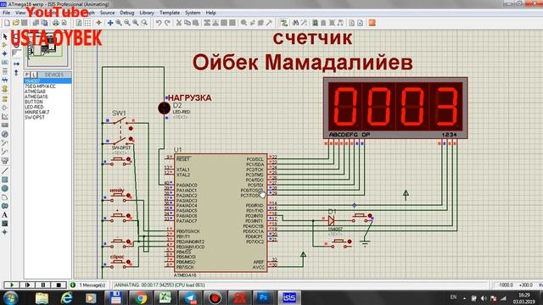This screenshot has height=305, width=543.
Task: Zoom out of the schematic
Action: (127, 23)
